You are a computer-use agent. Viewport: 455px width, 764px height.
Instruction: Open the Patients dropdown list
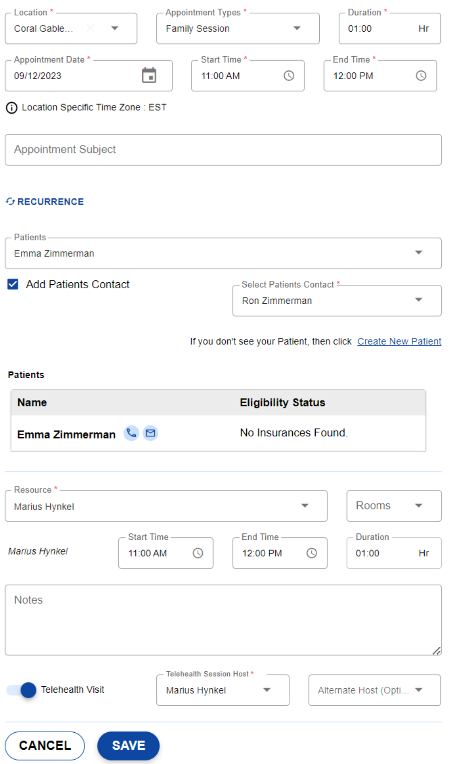[418, 253]
